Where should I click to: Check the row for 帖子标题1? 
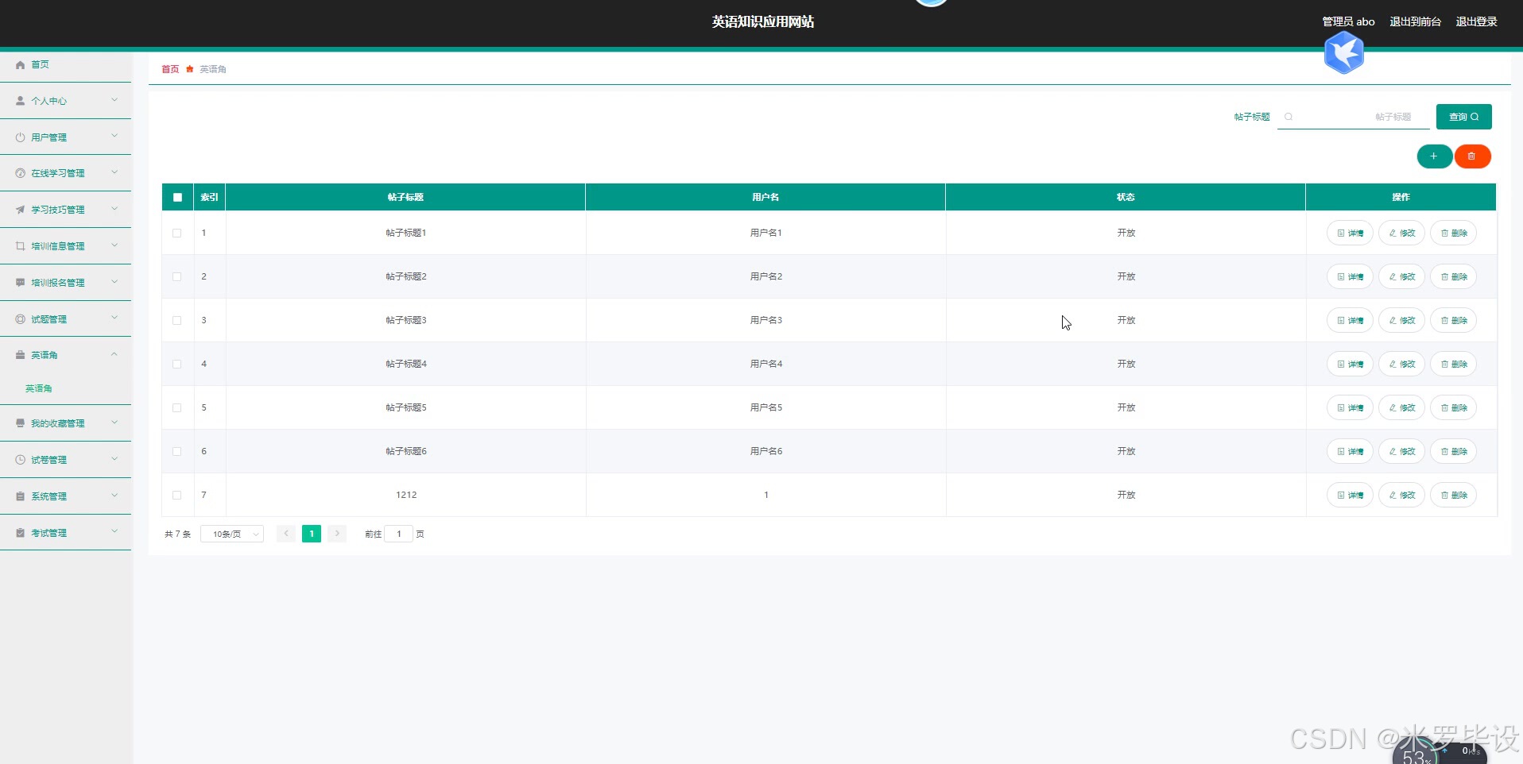click(177, 233)
